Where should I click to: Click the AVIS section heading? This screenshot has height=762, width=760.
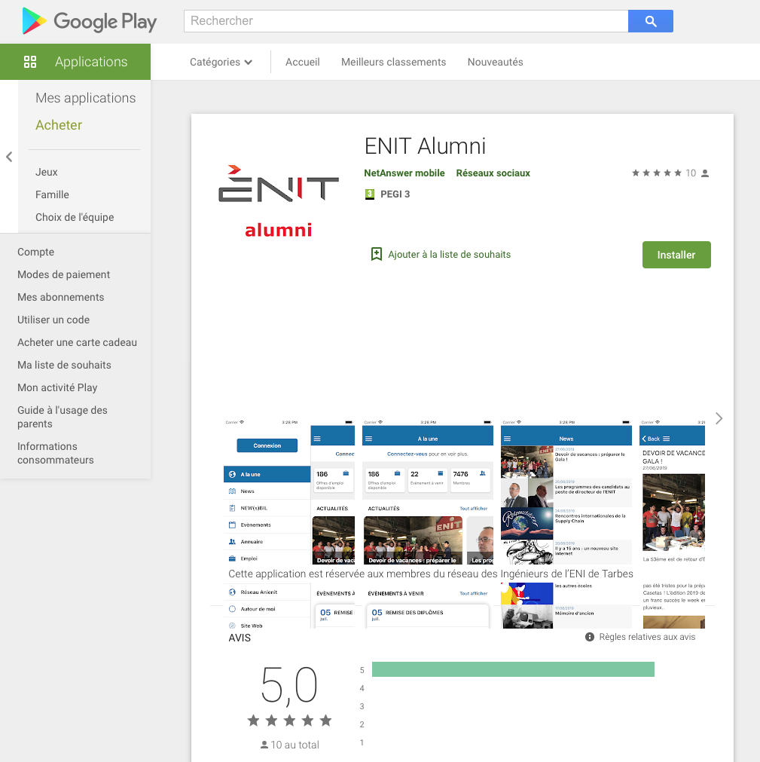tap(240, 638)
